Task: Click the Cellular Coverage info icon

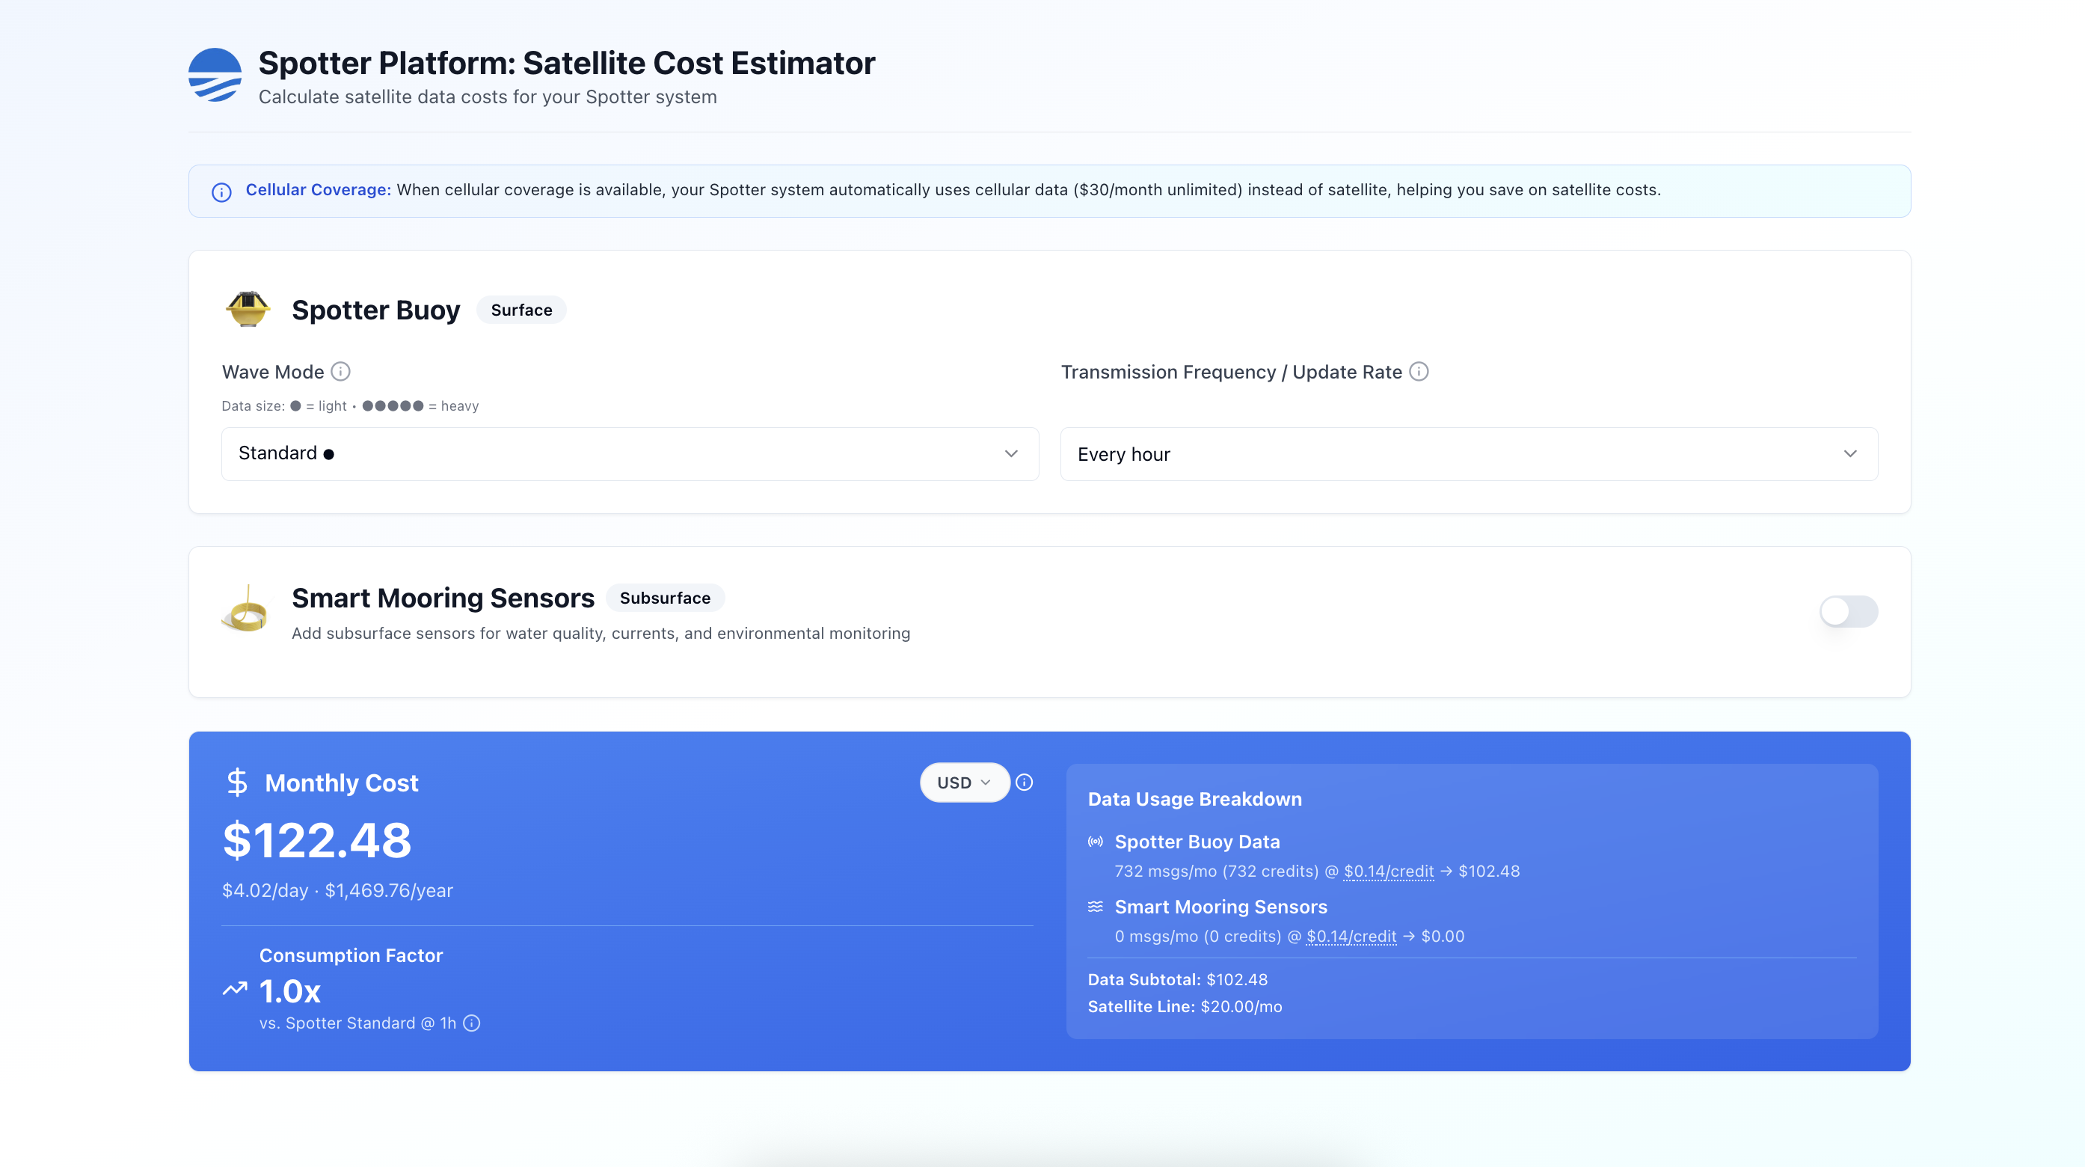Action: (222, 192)
